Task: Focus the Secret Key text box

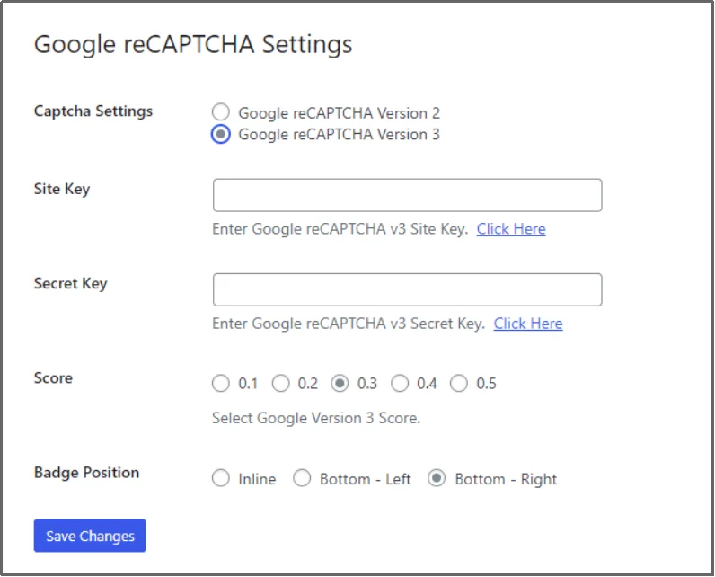Action: [407, 289]
